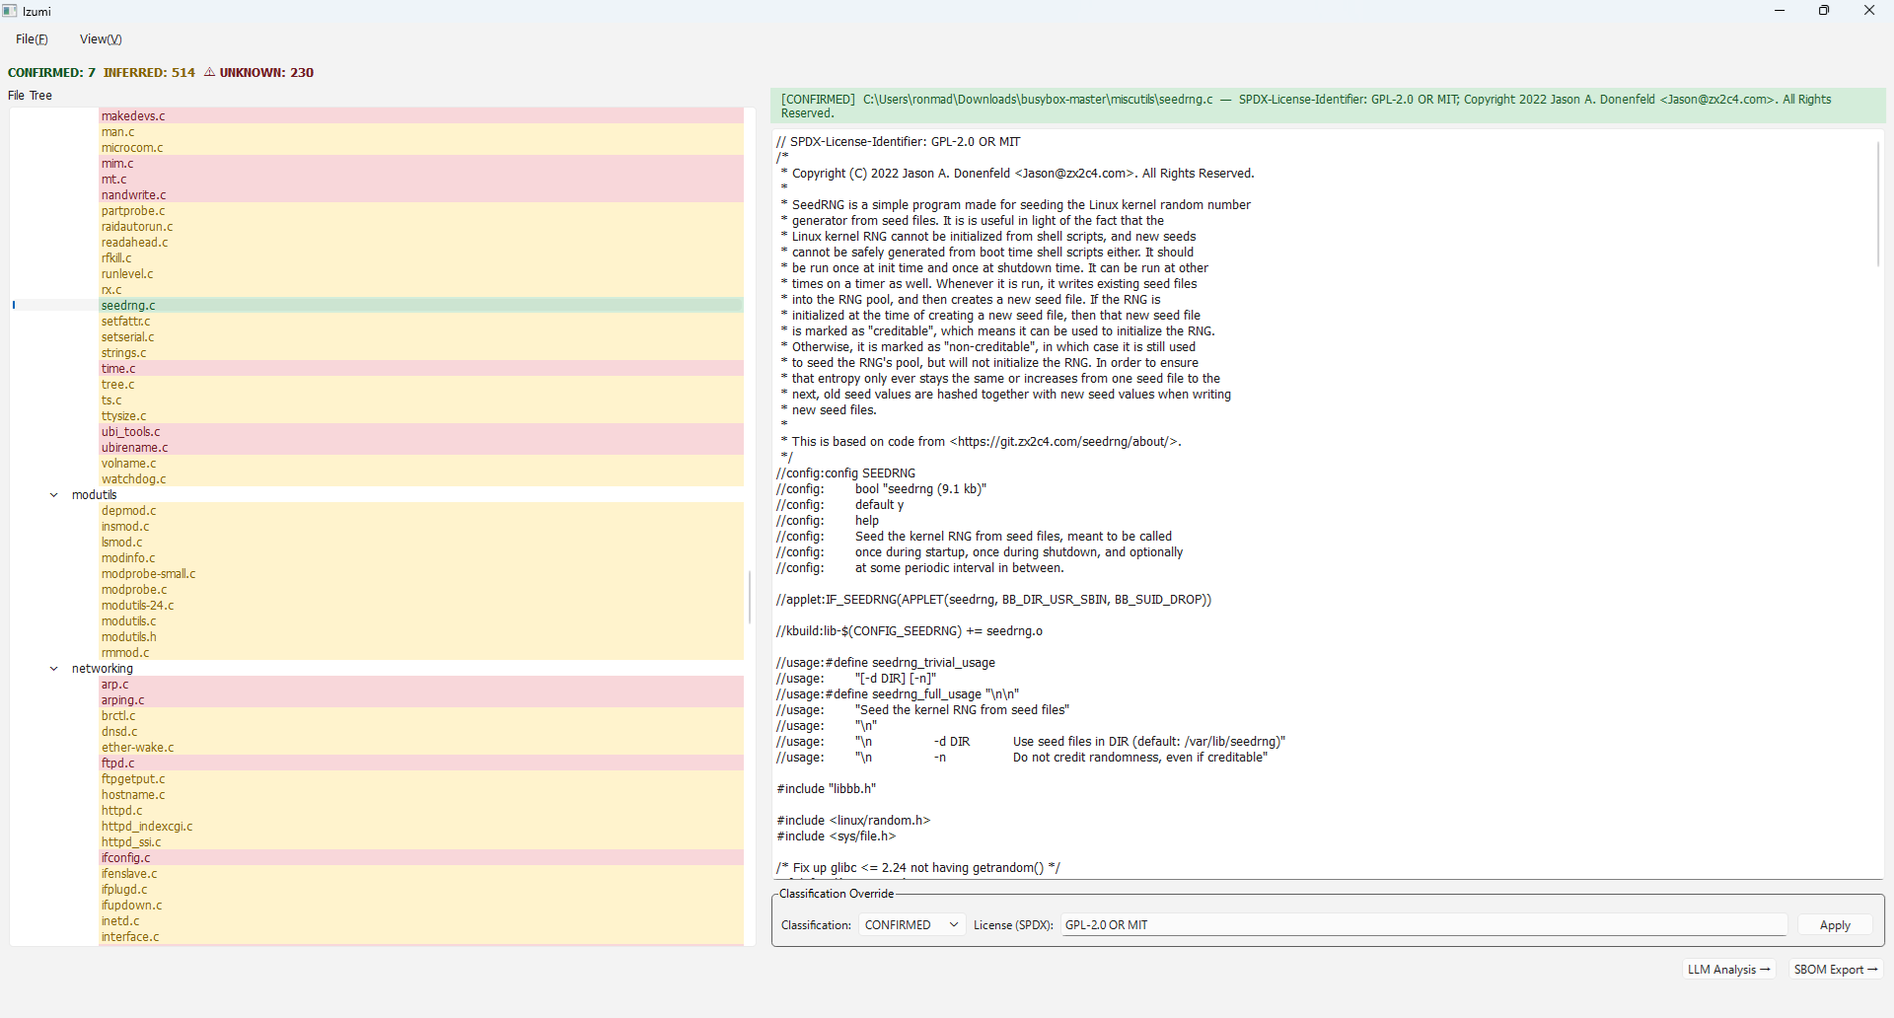The image size is (1894, 1018).
Task: Select seedrng.c in the file tree
Action: tap(128, 305)
